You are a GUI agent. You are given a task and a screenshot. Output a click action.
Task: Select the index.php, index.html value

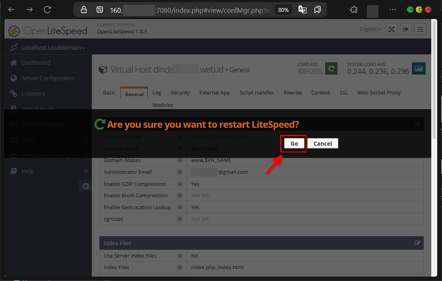pyautogui.click(x=217, y=267)
